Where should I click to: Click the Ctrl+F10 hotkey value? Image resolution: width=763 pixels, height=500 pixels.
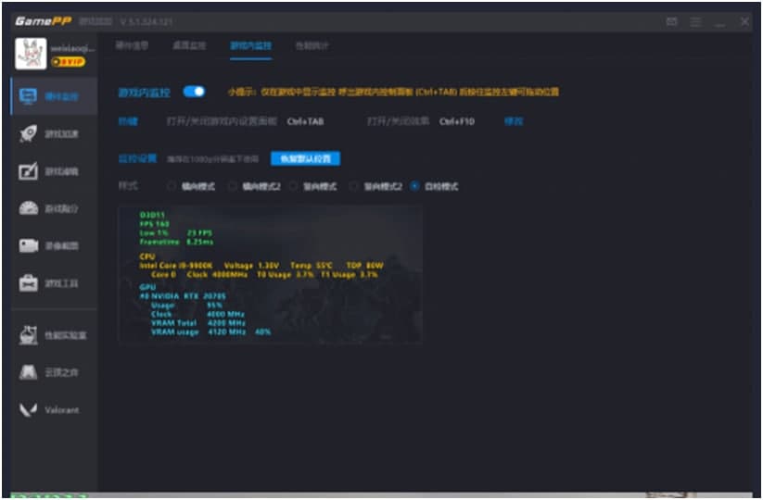click(x=457, y=121)
